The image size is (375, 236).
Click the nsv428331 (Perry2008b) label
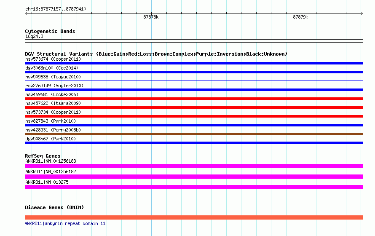click(53, 130)
